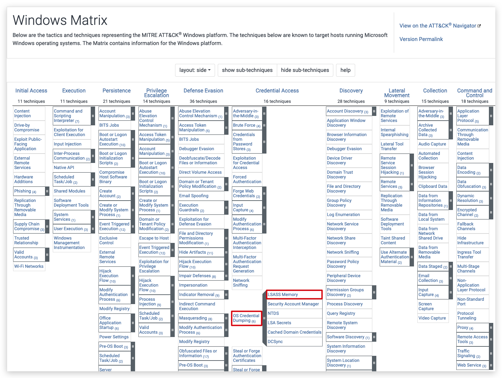Open Clipboard Data technique

(x=433, y=186)
